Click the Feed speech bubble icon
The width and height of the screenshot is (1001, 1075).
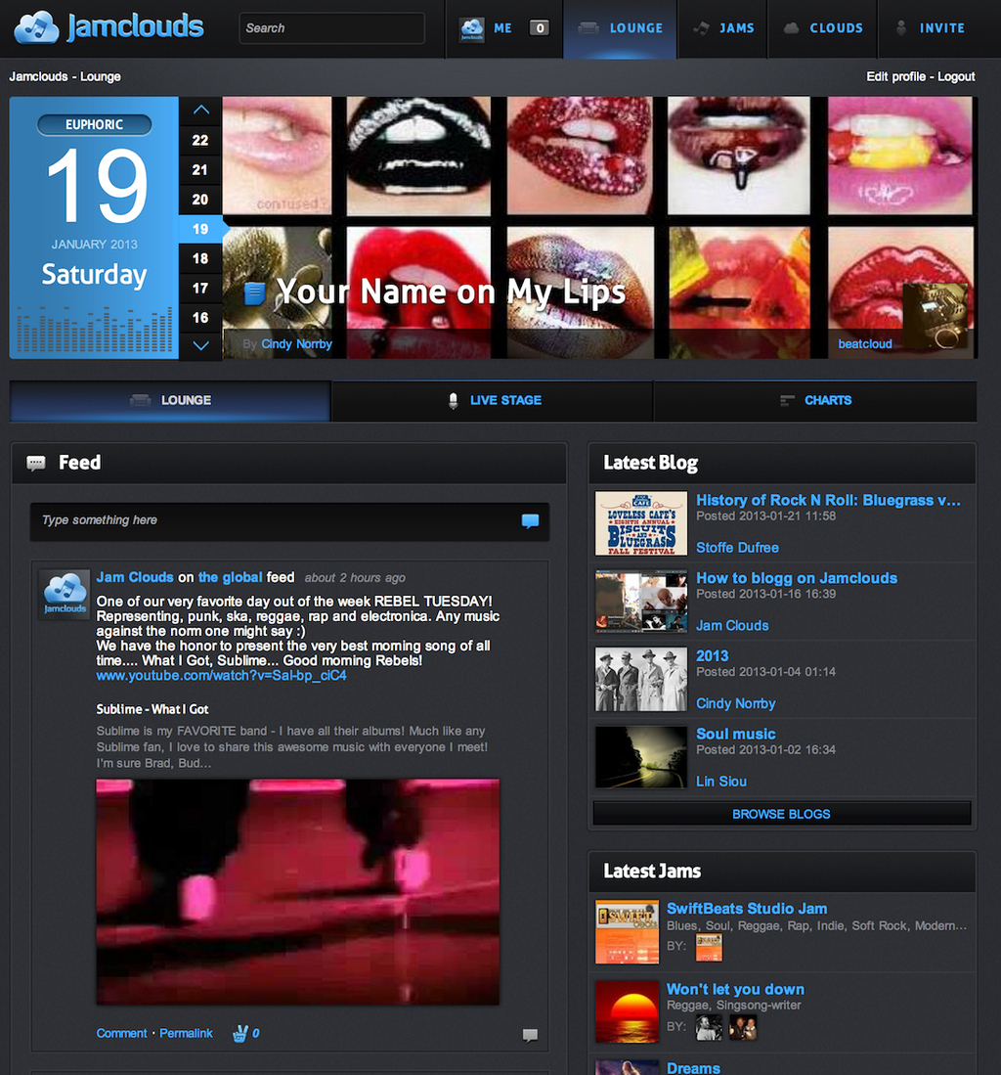point(35,464)
